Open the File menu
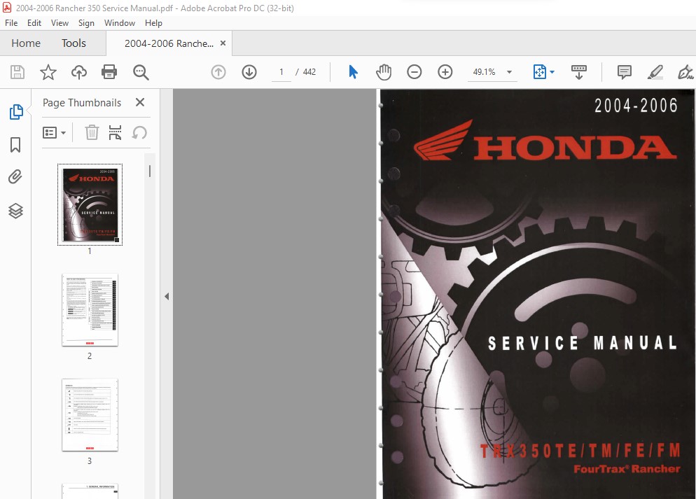Screen dimensions: 696x499 11,23
